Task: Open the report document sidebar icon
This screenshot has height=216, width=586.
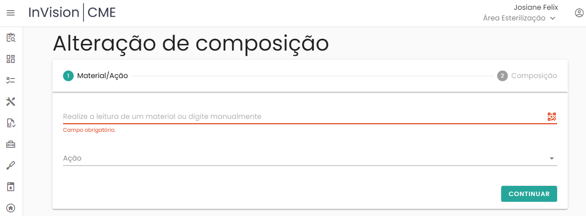Action: (x=11, y=123)
